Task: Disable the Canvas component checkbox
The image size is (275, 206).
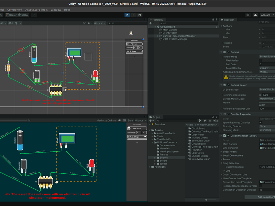Action: pos(228,52)
